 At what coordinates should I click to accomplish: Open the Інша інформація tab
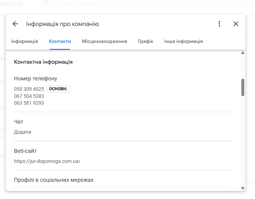tap(184, 41)
